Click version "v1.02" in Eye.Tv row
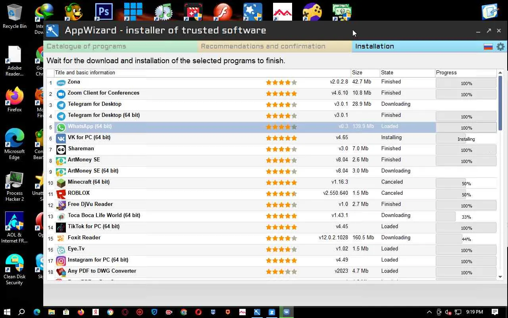This screenshot has width=508, height=318. pos(342,249)
